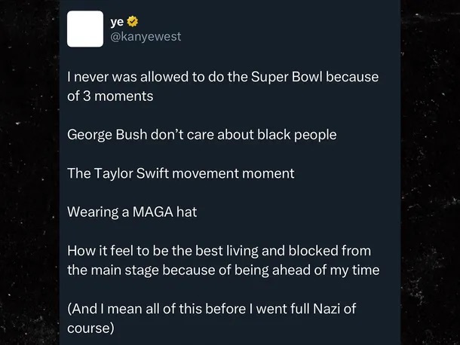Click the line "Wearing a MAGA hat"
460x345 pixels.
[132, 212]
